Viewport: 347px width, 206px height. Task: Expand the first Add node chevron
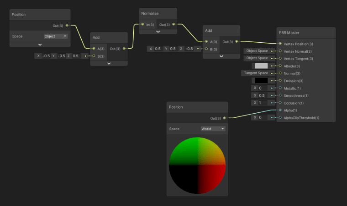[109, 64]
